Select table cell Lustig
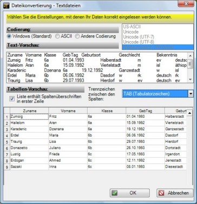This screenshot has height=204, width=197. (29, 154)
